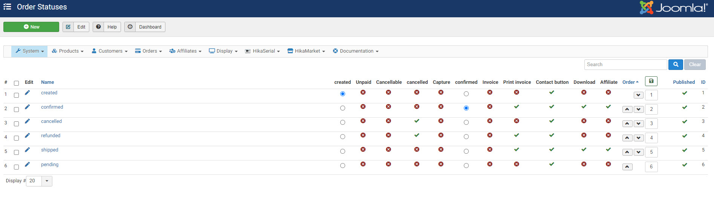Open the Products dropdown menu
Screen dimensions: 714x224
[x=68, y=51]
